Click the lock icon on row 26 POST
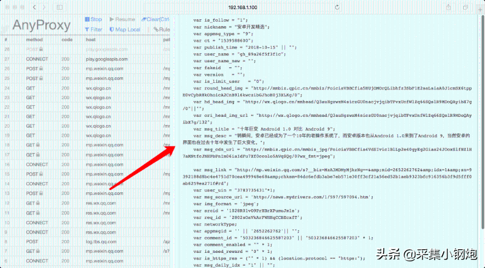Image resolution: width=485 pixels, height=268 pixels. click(41, 68)
